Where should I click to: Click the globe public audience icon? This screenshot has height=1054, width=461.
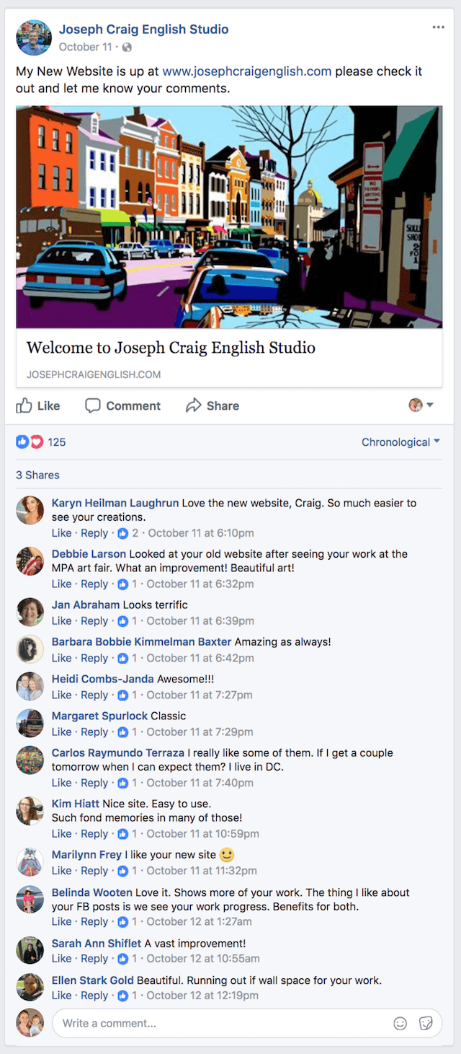[127, 48]
